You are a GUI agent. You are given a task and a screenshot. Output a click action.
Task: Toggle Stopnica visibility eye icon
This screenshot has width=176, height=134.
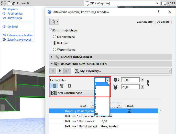tap(4, 9)
